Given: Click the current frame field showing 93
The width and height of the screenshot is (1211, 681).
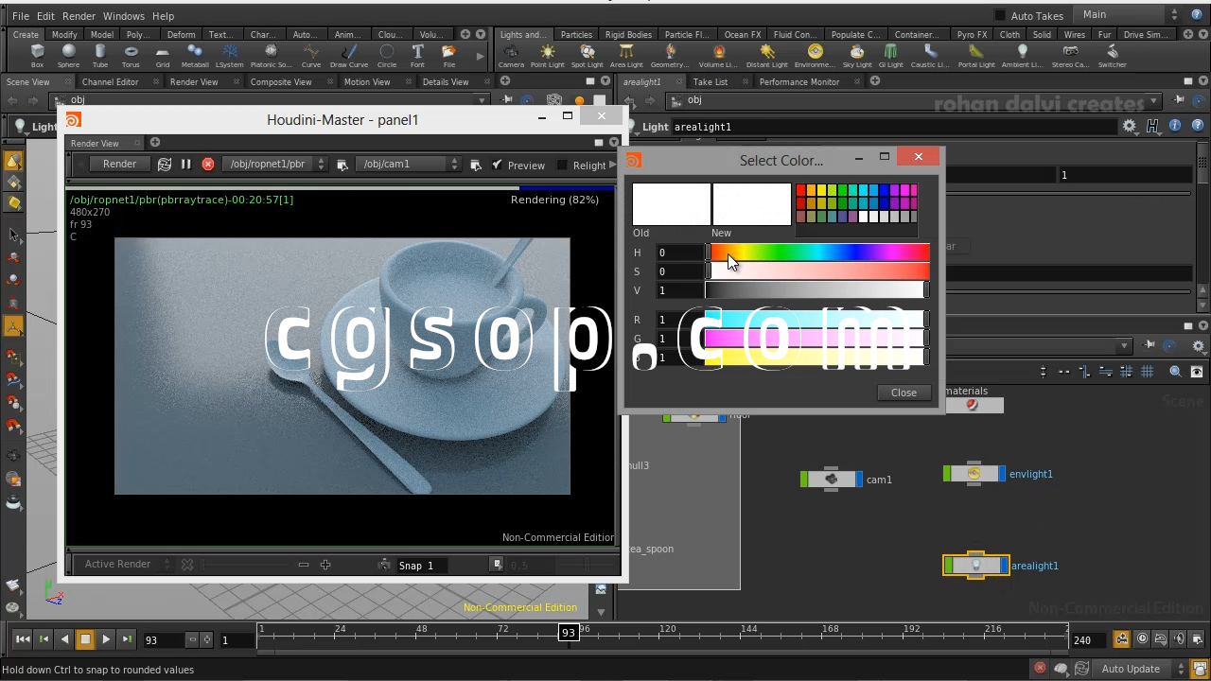Looking at the screenshot, I should 163,640.
